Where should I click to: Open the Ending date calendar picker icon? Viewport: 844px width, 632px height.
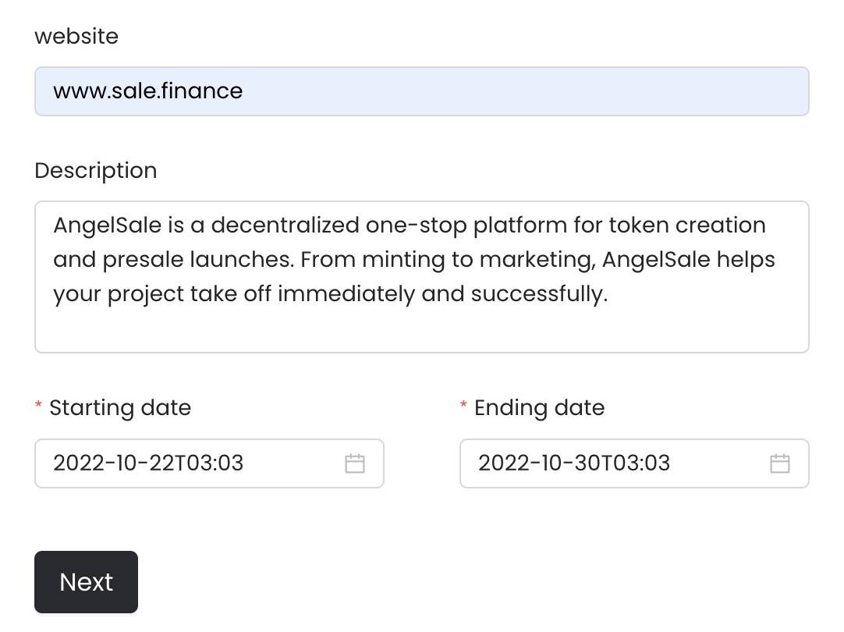(780, 463)
